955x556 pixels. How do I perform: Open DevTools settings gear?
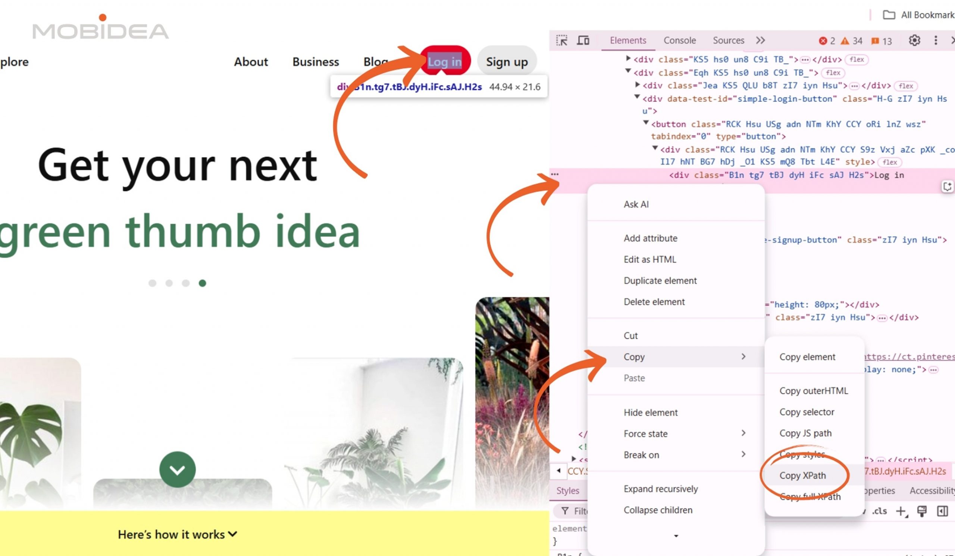coord(914,40)
